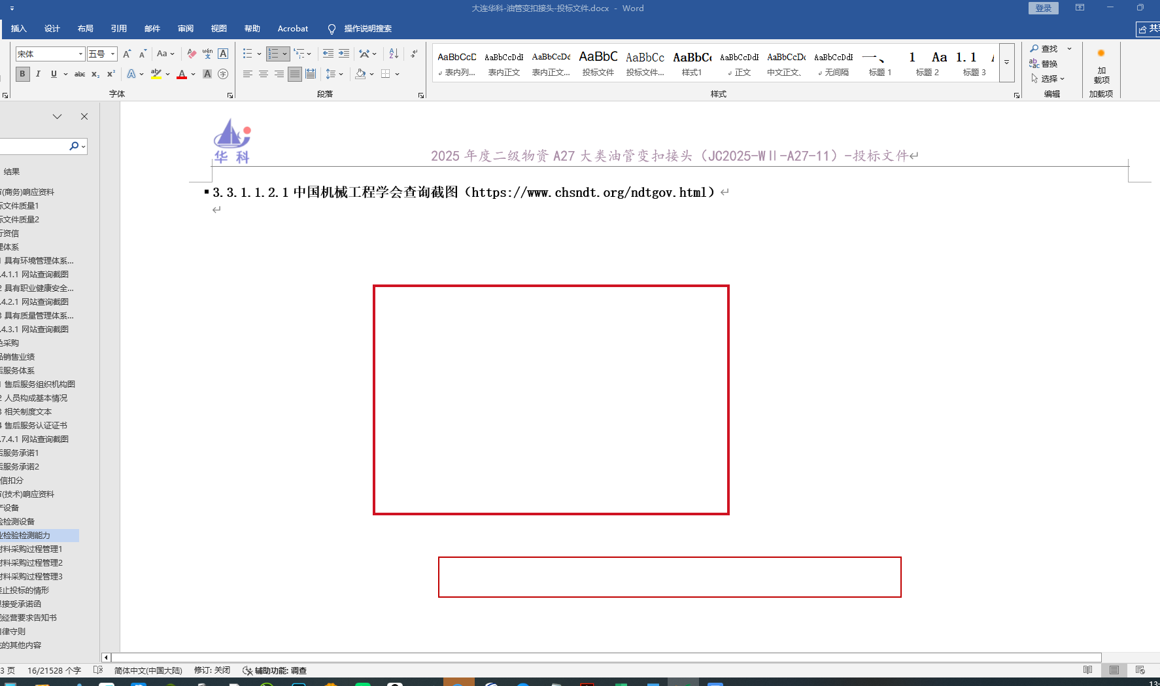
Task: Click the 查找 find button
Action: click(x=1044, y=49)
